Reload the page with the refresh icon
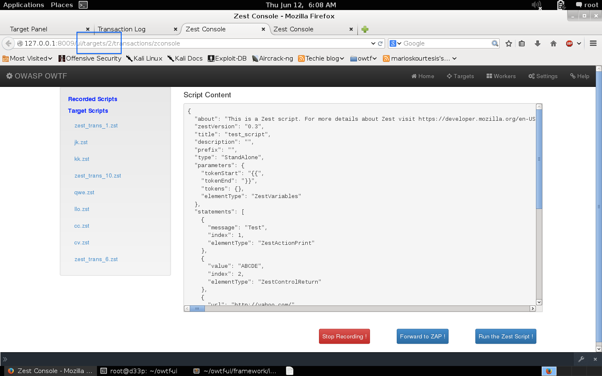The height and width of the screenshot is (376, 602). click(380, 43)
